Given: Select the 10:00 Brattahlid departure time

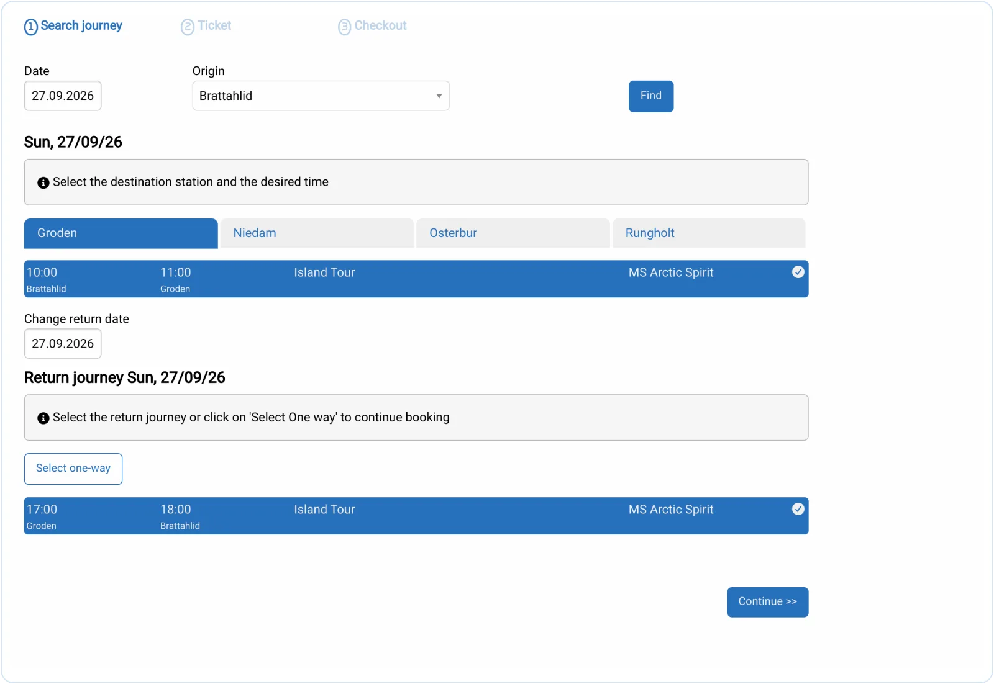Looking at the screenshot, I should (42, 272).
